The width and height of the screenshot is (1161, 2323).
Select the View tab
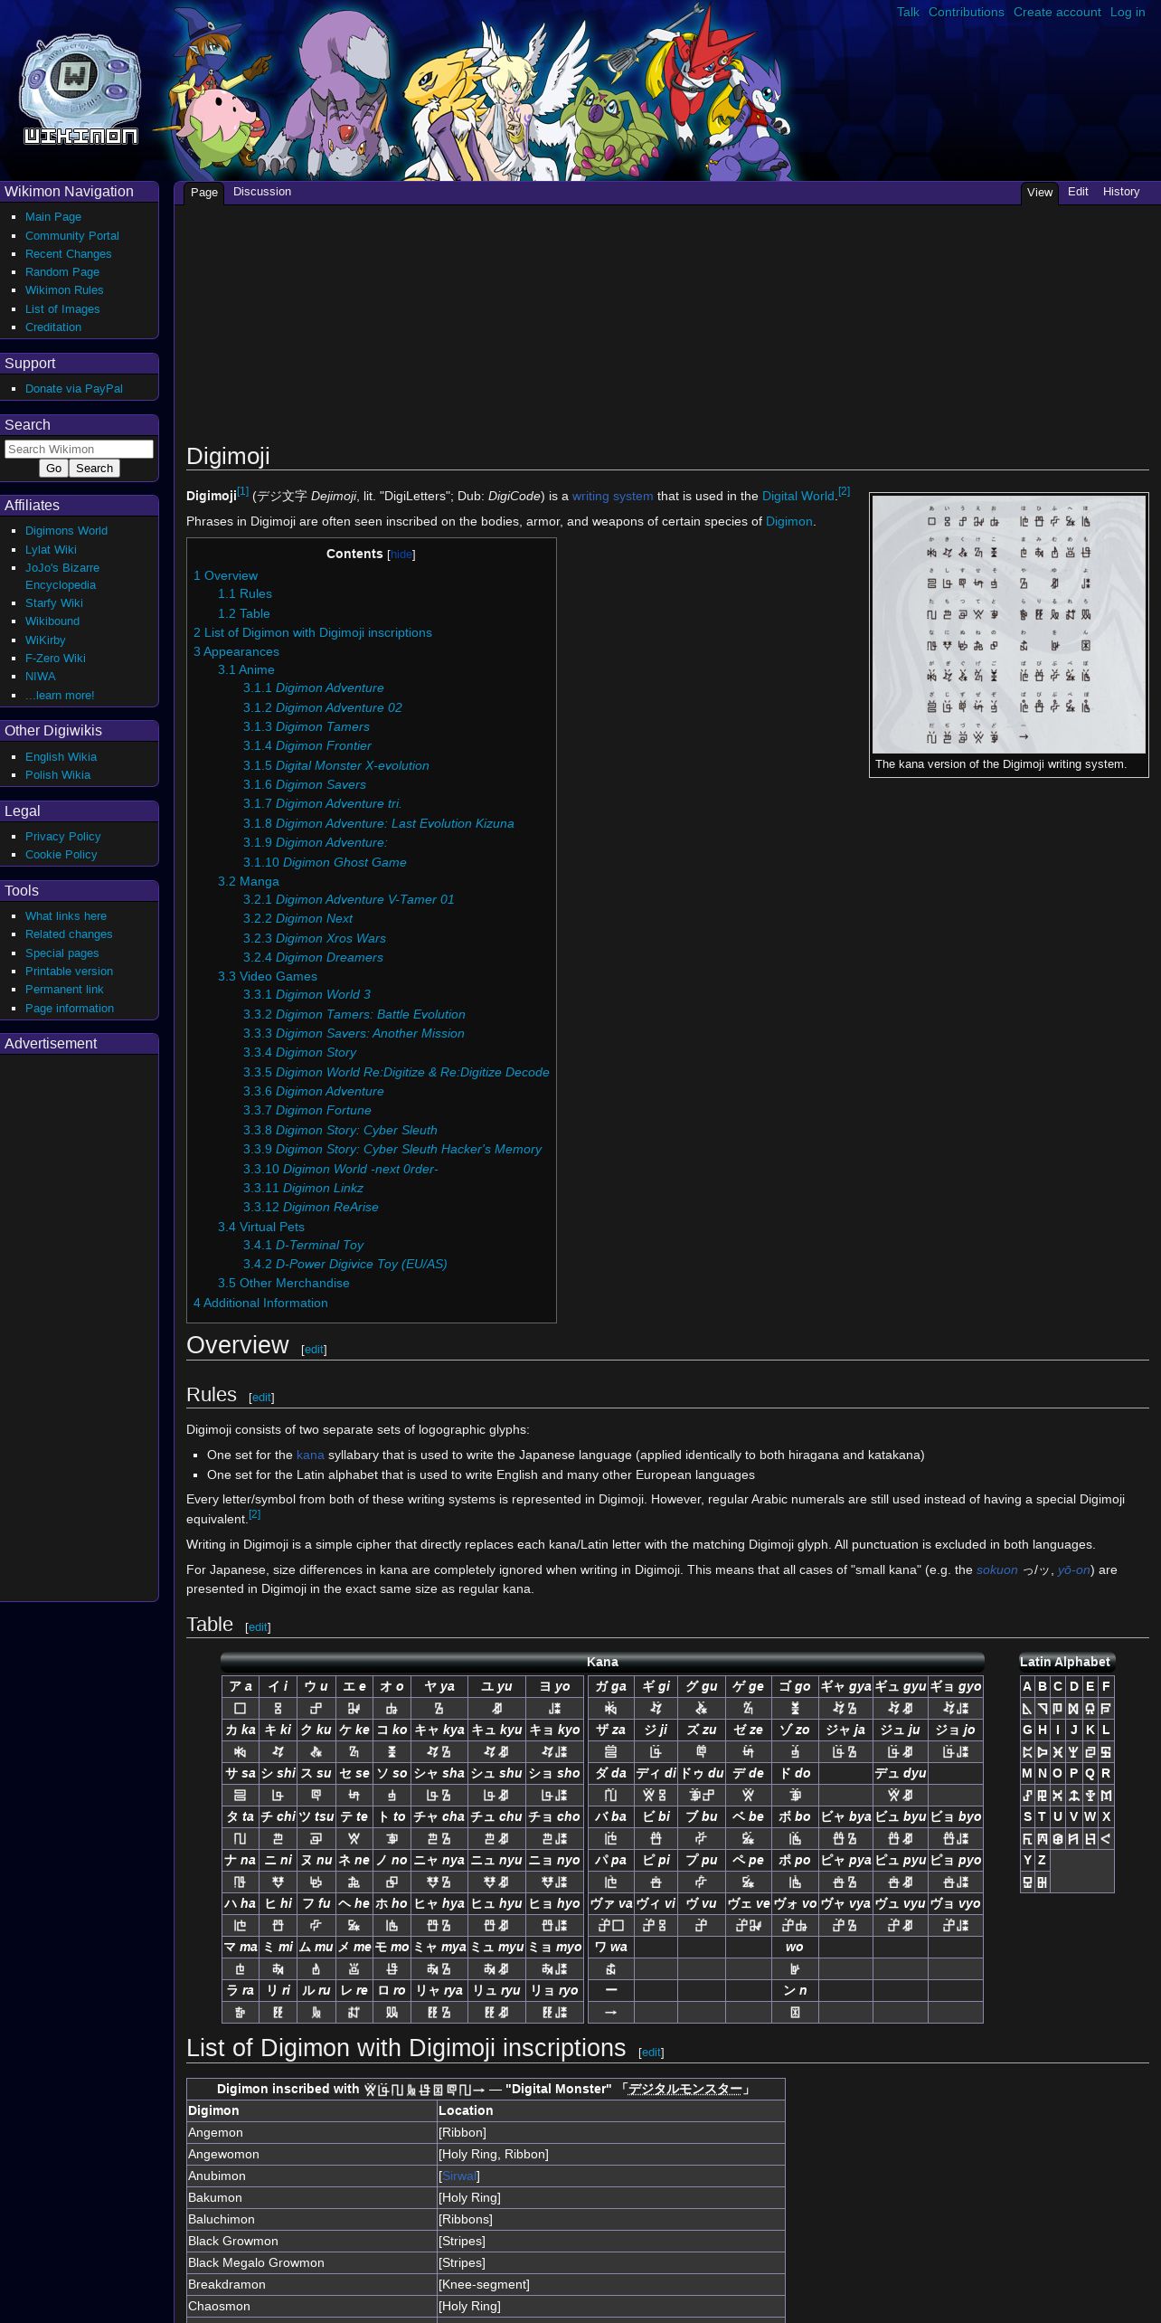pyautogui.click(x=1040, y=193)
